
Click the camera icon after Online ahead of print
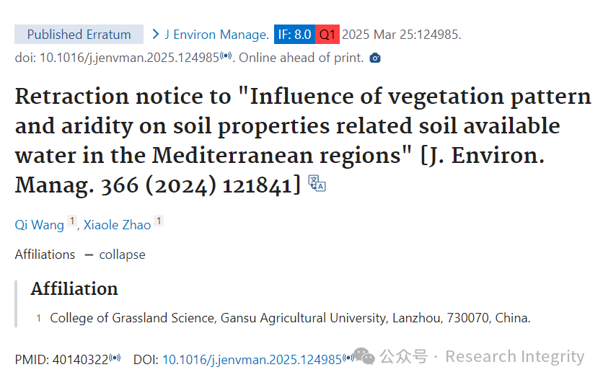(x=375, y=58)
